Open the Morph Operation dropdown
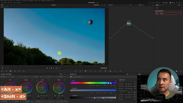 (123, 93)
